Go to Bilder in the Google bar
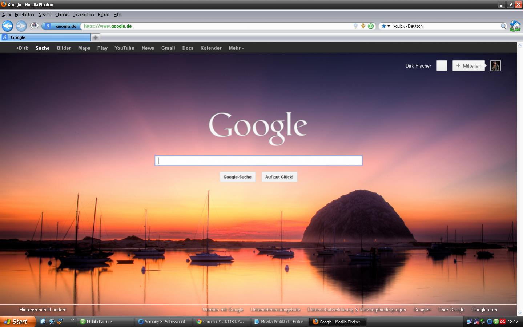523x327 pixels. [64, 48]
